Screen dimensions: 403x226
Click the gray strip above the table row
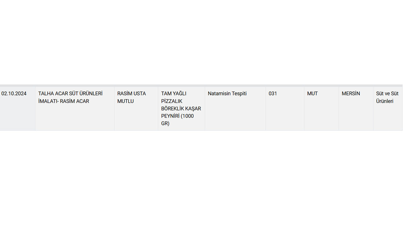point(201,85)
